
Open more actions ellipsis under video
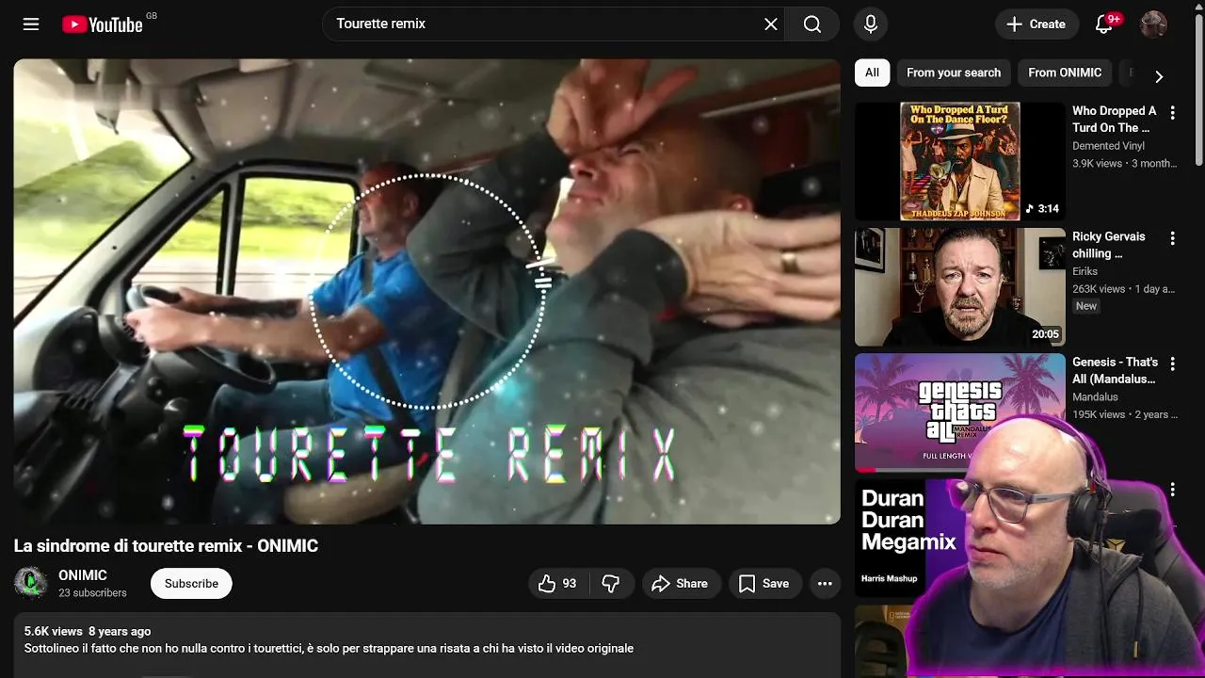(825, 584)
